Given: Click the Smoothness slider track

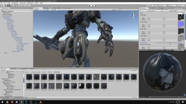Looking at the screenshot, I should click(x=167, y=43).
